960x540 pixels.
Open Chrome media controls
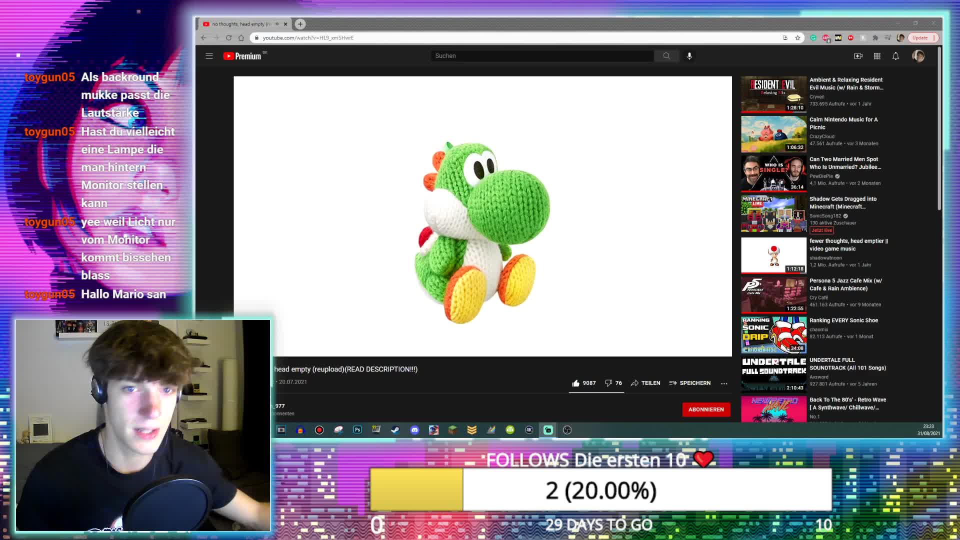(887, 38)
